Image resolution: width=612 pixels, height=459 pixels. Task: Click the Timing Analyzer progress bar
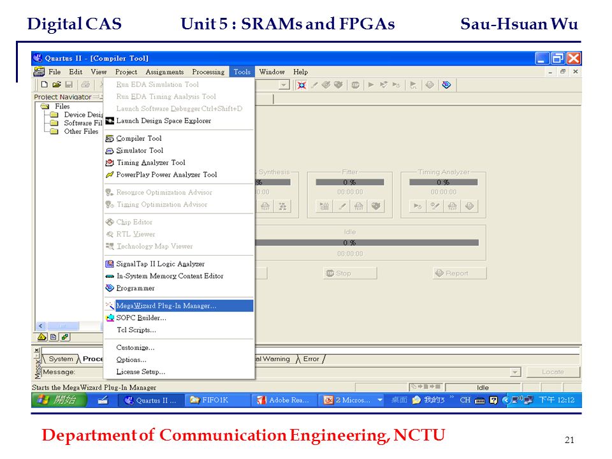[x=444, y=182]
